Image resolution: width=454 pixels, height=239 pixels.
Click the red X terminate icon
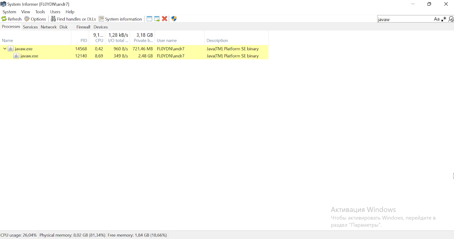(x=165, y=19)
